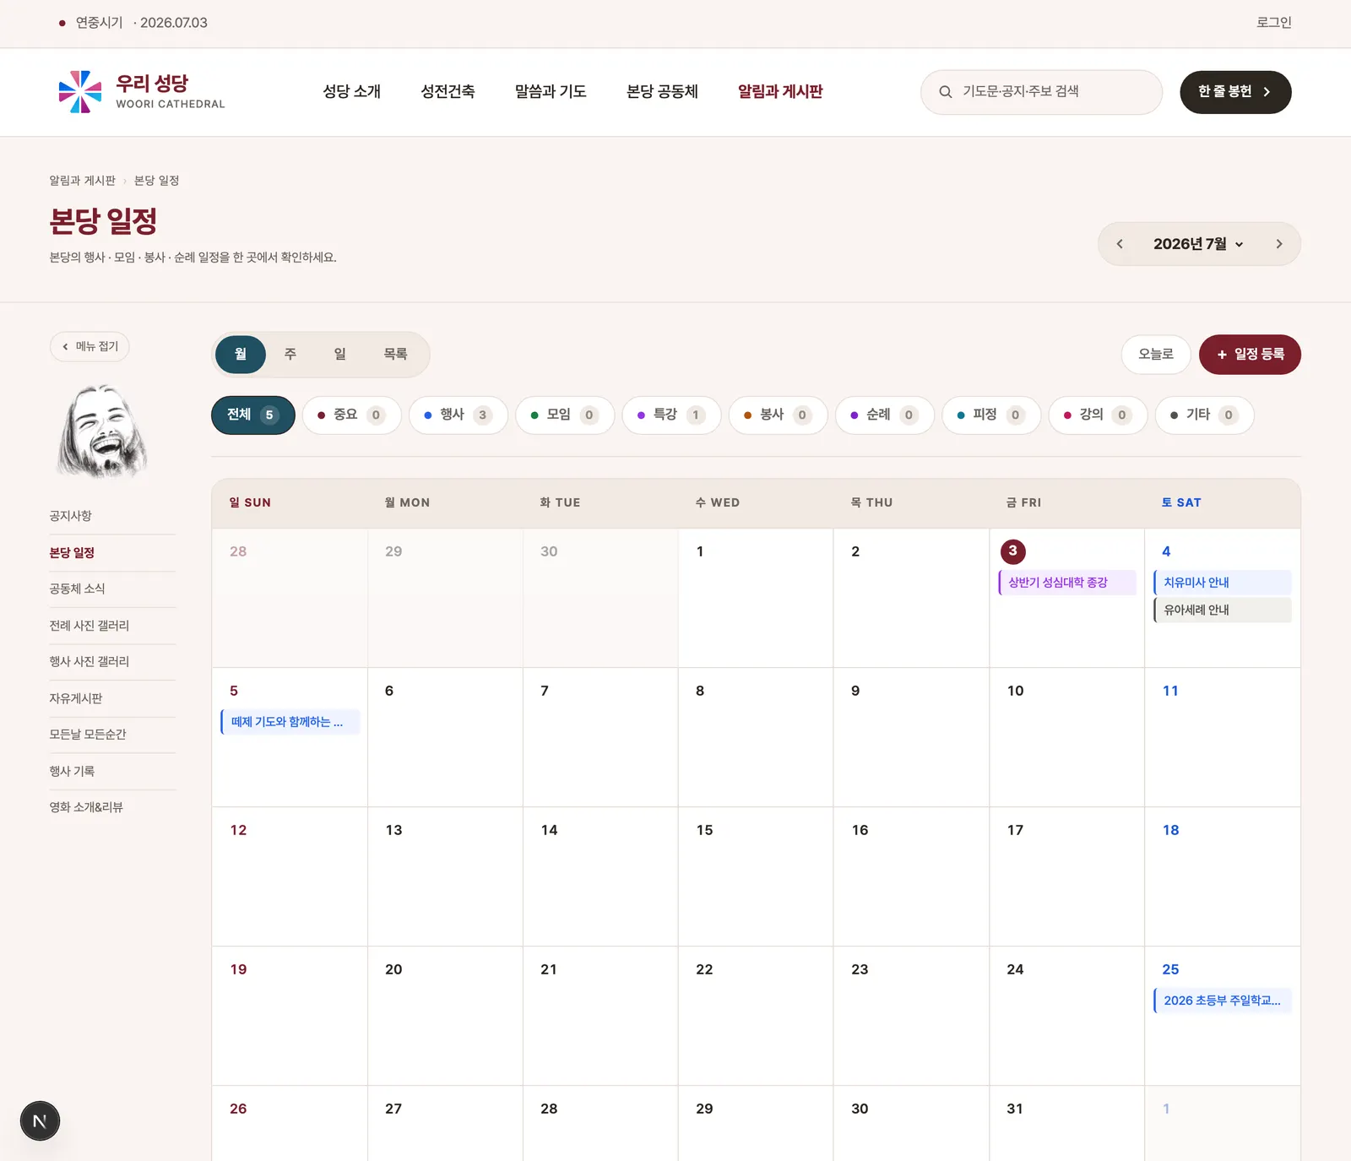Screen dimensions: 1351x1161
Task: Click the 일정 등록 button
Action: (x=1250, y=354)
